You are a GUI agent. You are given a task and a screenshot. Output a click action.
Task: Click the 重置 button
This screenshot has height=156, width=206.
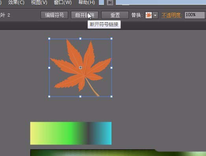point(115,15)
